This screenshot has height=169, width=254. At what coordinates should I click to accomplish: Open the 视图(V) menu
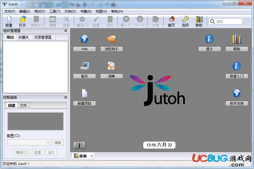coord(101,11)
